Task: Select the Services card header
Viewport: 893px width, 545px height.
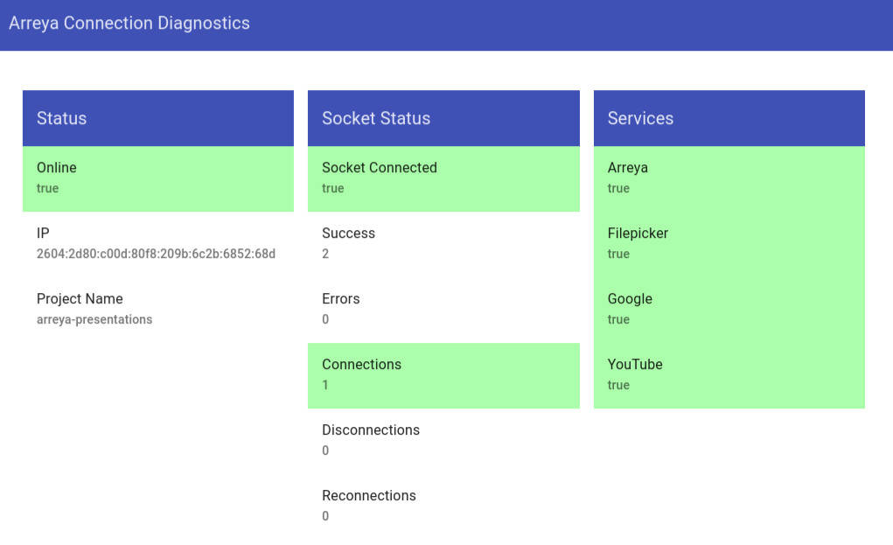Action: pyautogui.click(x=729, y=118)
